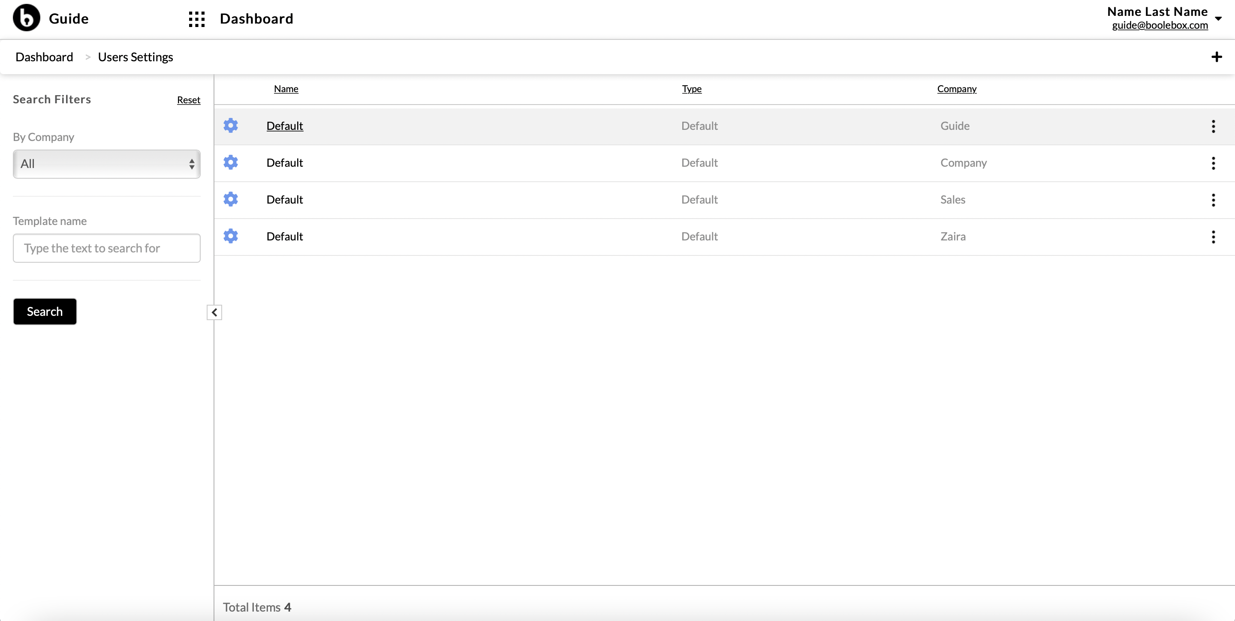Select the Guide company cell
The height and width of the screenshot is (621, 1235).
955,126
